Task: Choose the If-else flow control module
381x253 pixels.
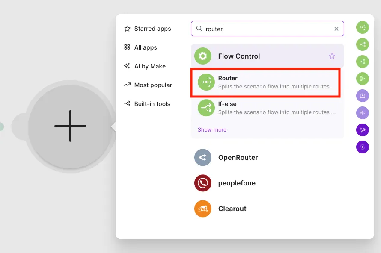Action: point(267,108)
